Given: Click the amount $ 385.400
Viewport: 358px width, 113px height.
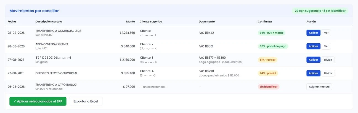Looking at the screenshot, I should (128, 73).
